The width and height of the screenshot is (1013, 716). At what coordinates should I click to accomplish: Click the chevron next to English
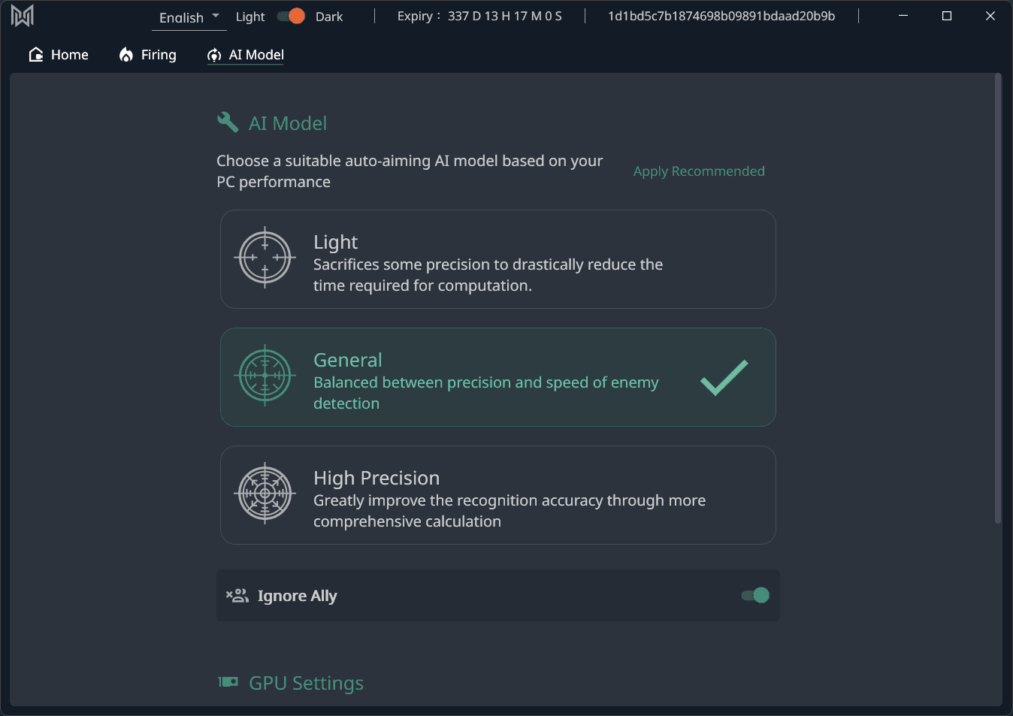(216, 17)
